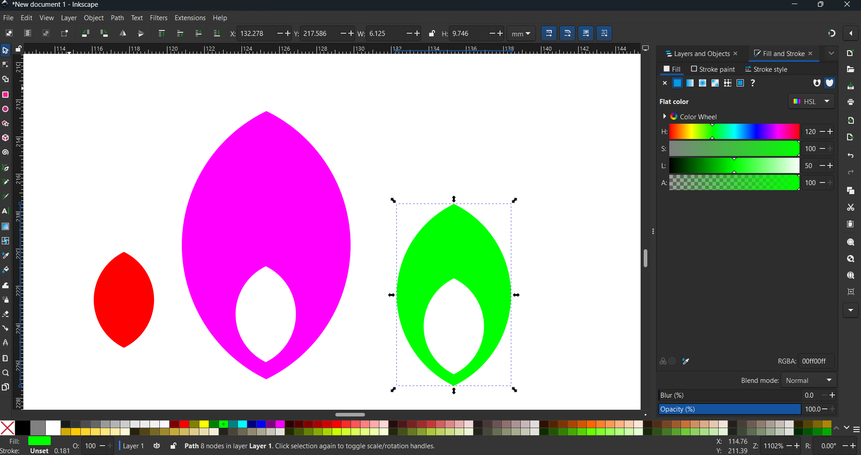Click Flip vertically icon in toolbar

coord(141,33)
